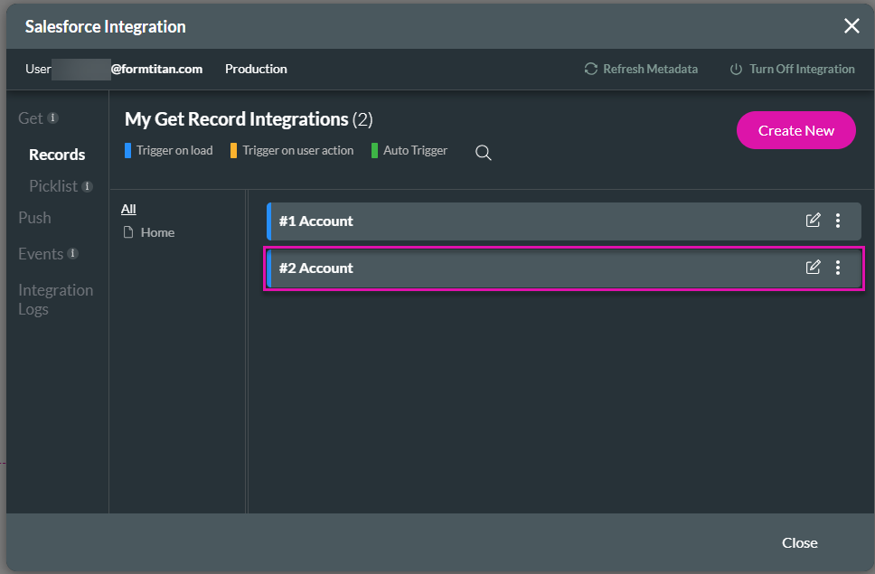Viewport: 875px width, 574px height.
Task: Edit the #1 Account integration using pencil icon
Action: click(x=813, y=220)
